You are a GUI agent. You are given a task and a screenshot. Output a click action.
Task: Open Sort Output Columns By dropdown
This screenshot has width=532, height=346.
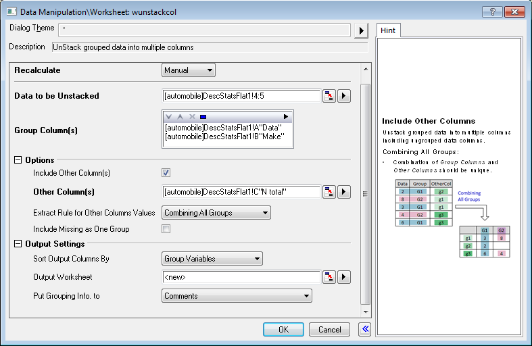coord(212,259)
